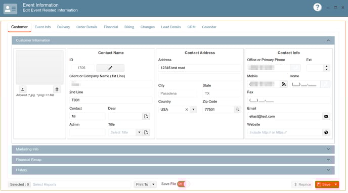Open help with the question mark icon

pos(317,7)
